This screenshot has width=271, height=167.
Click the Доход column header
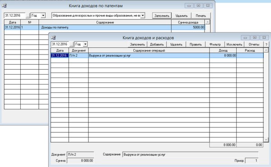coord(223,50)
